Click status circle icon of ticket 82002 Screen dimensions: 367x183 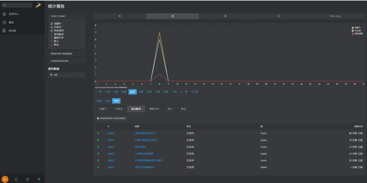[x=98, y=133]
